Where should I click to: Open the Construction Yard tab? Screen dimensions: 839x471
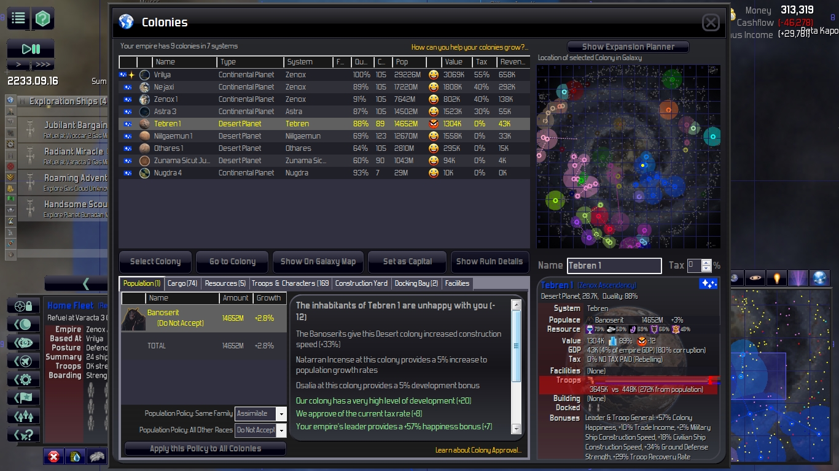(x=362, y=283)
